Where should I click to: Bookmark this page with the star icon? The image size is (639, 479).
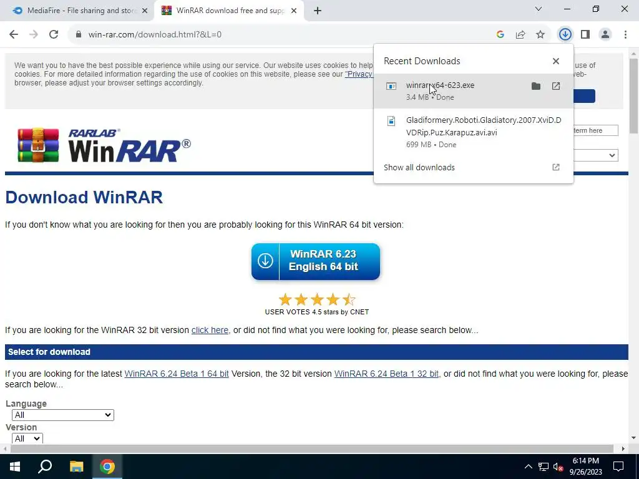pyautogui.click(x=540, y=35)
